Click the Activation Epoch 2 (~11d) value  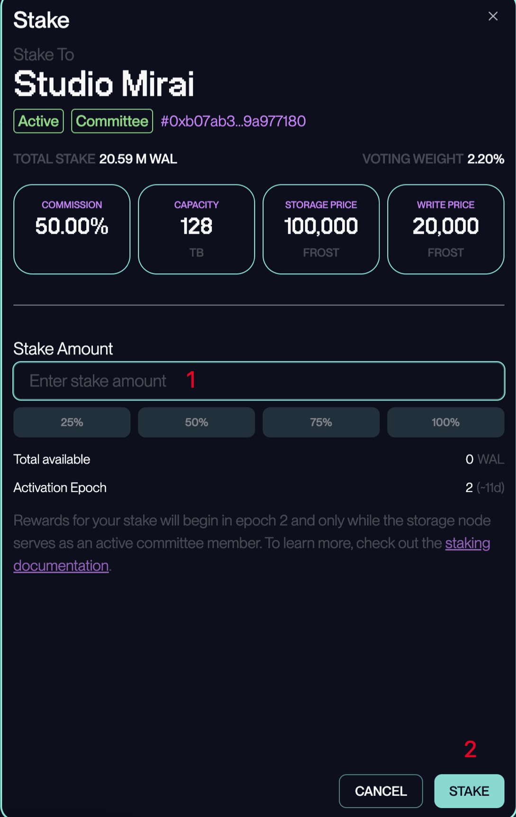click(x=484, y=488)
